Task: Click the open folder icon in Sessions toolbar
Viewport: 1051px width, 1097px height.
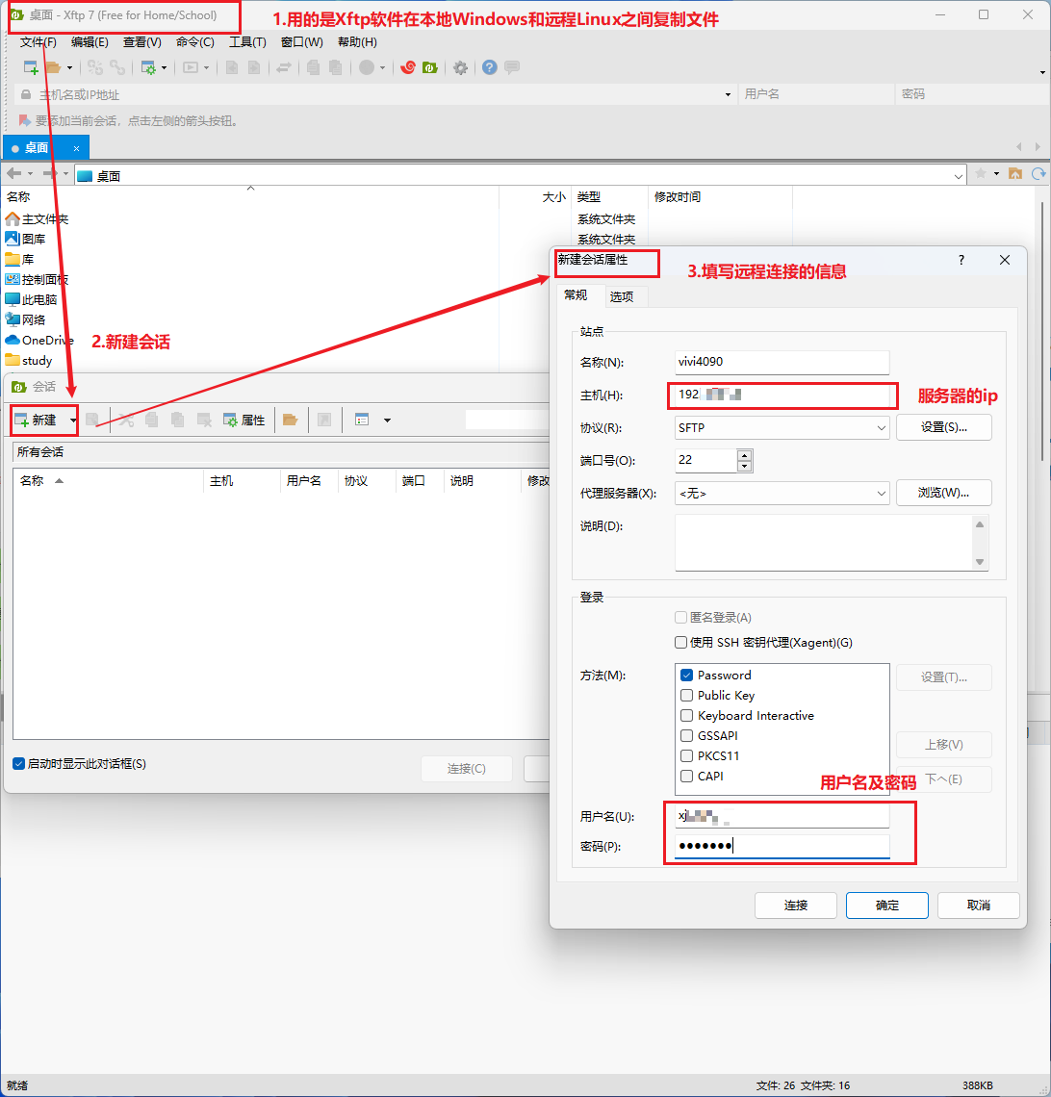Action: (291, 420)
